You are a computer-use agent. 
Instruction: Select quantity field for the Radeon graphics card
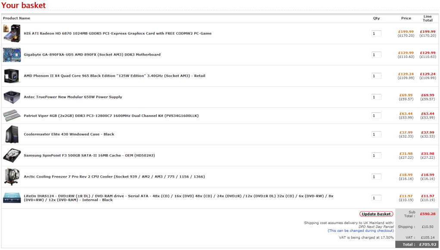tap(376, 34)
